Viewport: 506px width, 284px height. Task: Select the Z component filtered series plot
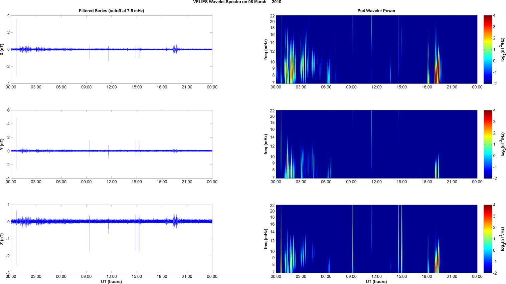(112, 239)
